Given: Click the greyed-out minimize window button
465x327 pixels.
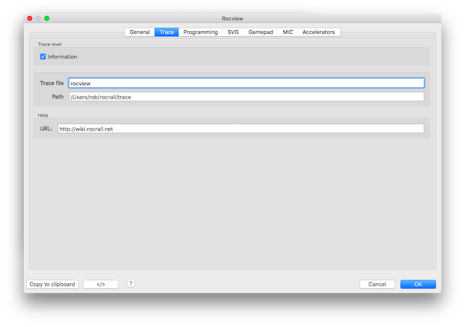Looking at the screenshot, I should point(39,18).
